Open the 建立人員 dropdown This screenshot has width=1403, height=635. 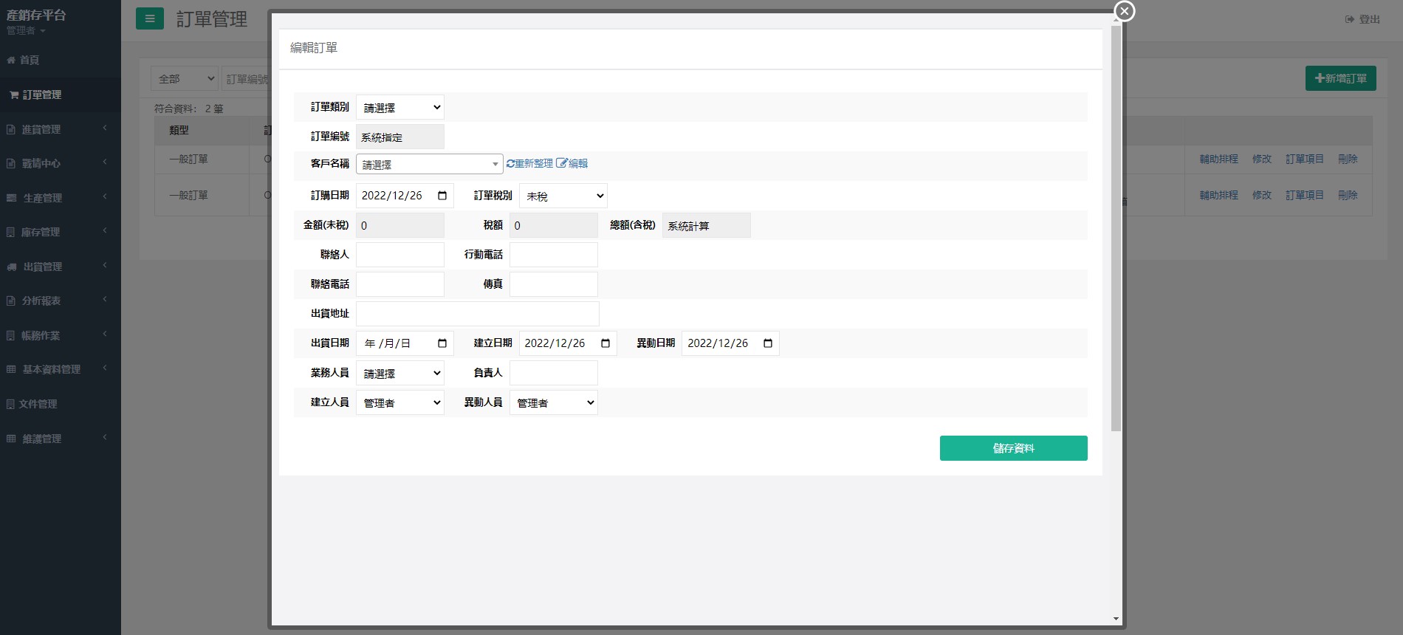(400, 402)
